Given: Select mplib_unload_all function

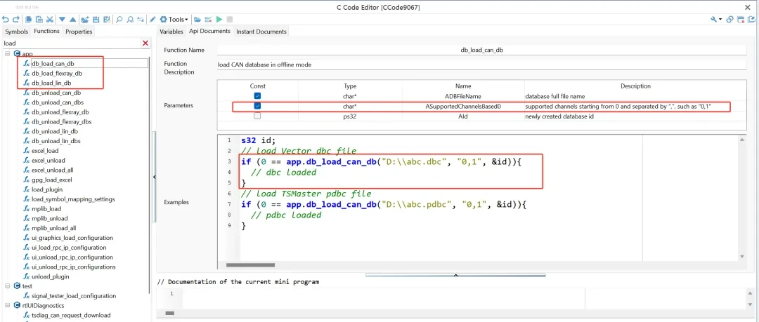Looking at the screenshot, I should (53, 228).
